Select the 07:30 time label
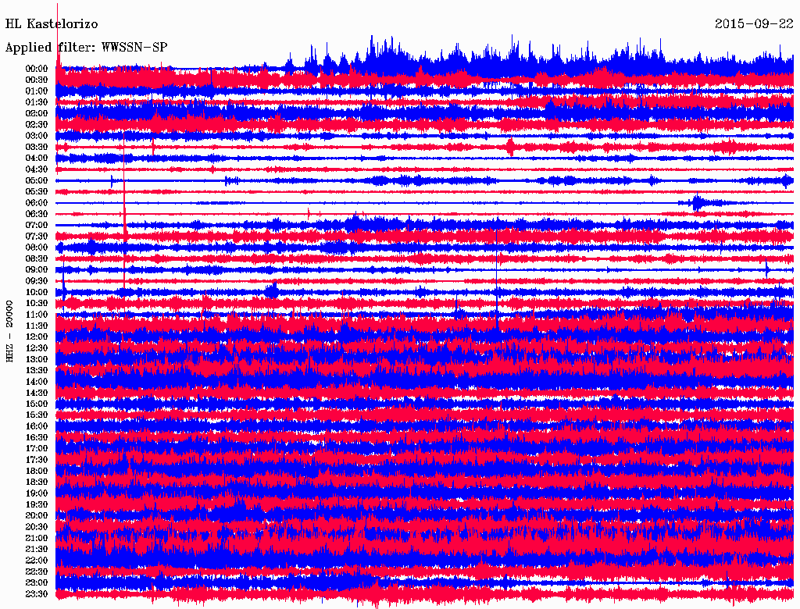 37,236
